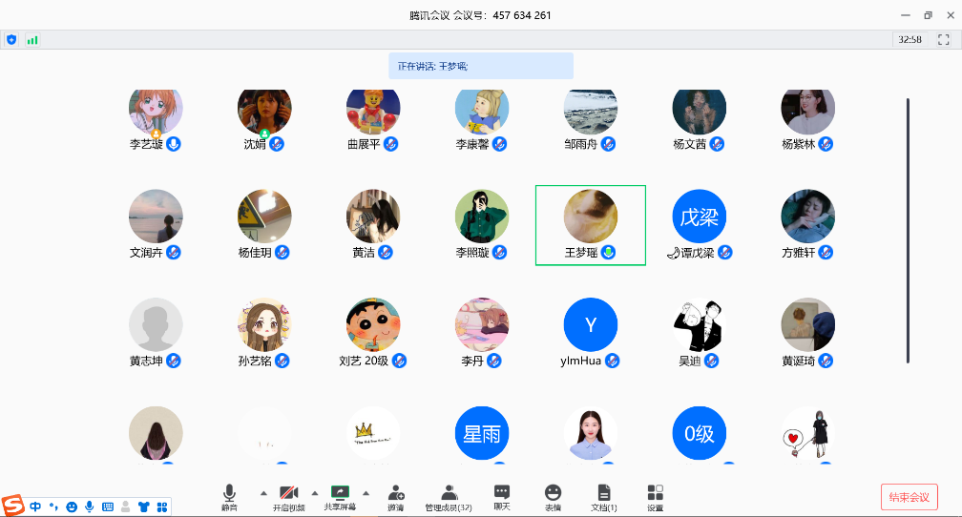Open manage members (32) panel

point(449,496)
